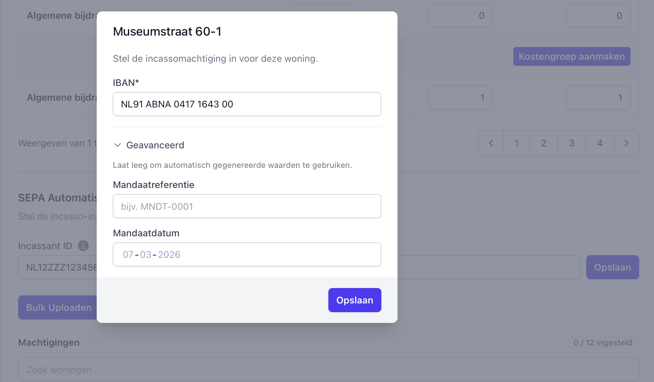Go to previous page arrow
This screenshot has height=382, width=654.
(x=491, y=143)
